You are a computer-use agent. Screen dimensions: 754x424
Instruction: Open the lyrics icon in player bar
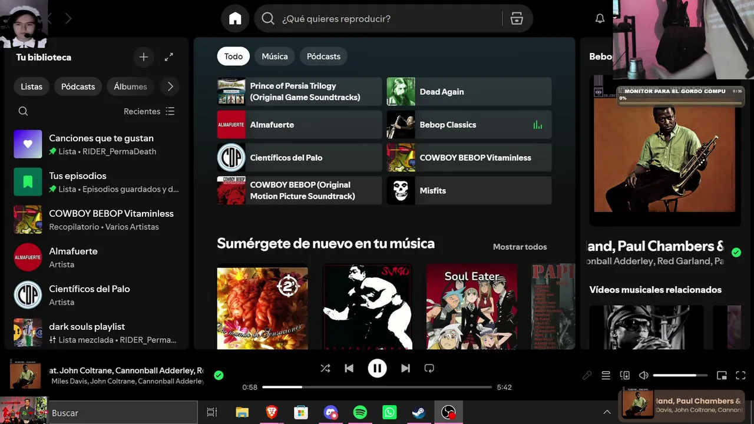587,376
